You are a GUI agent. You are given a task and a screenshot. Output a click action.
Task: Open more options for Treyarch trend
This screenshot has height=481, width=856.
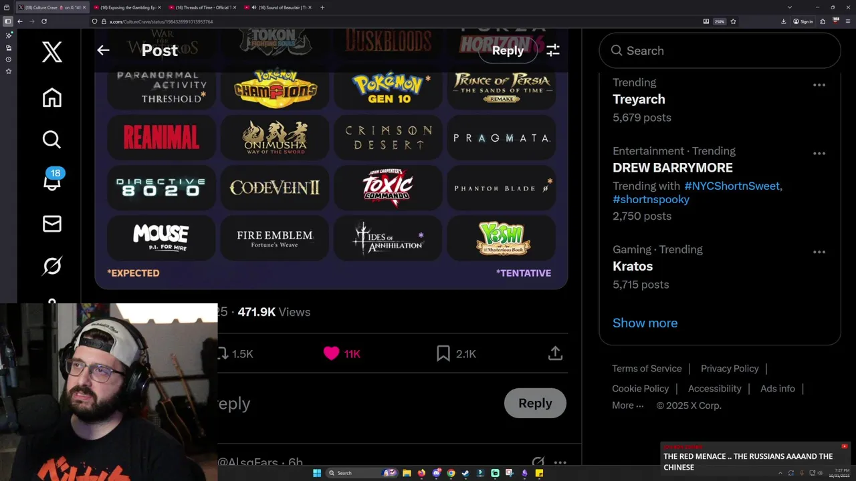[x=819, y=85]
